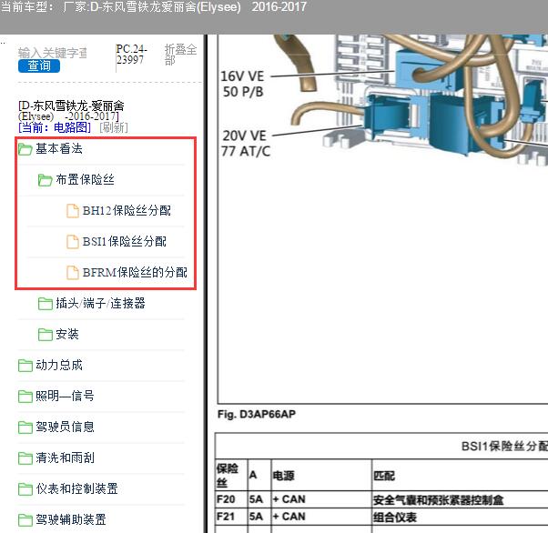Click the [当前：电路图] link

[55, 127]
